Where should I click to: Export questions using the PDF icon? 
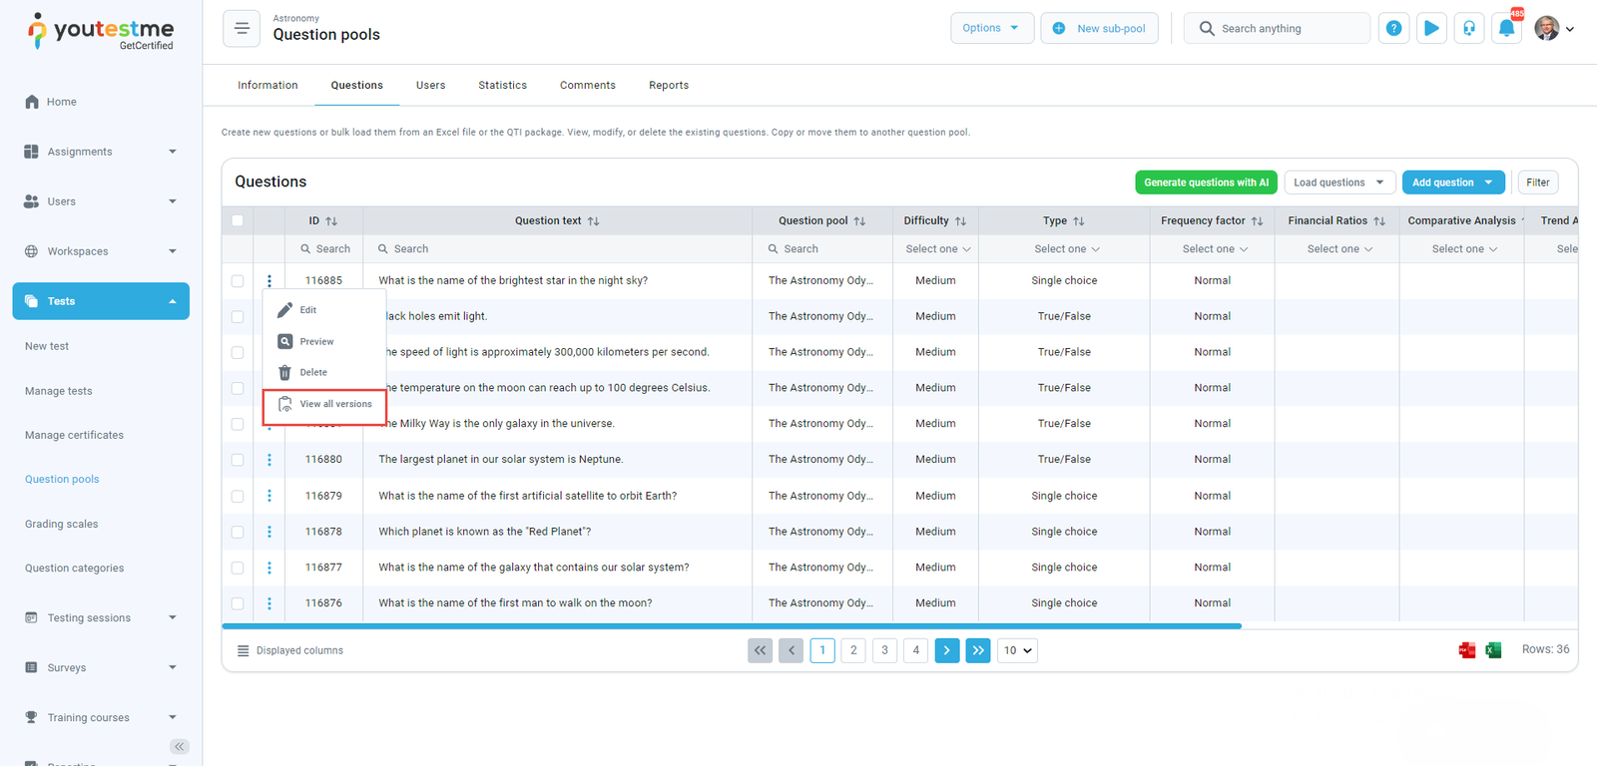coord(1467,650)
